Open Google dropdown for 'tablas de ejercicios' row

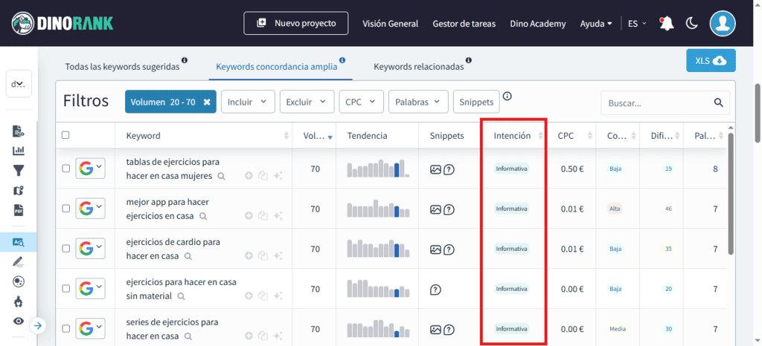tap(90, 168)
